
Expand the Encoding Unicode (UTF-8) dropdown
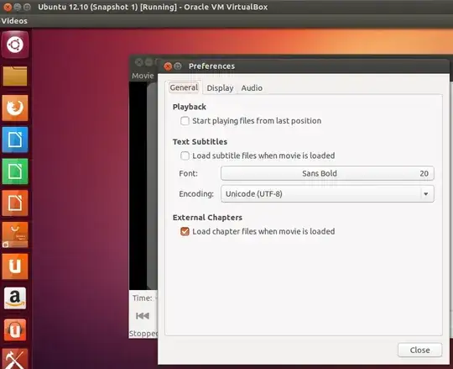[327, 193]
